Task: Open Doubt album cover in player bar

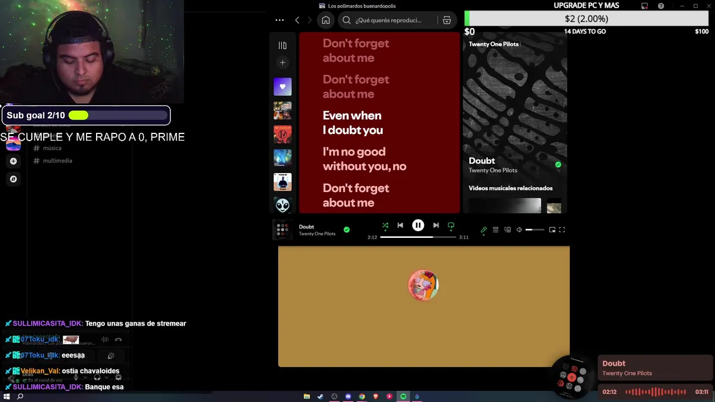Action: [x=282, y=229]
